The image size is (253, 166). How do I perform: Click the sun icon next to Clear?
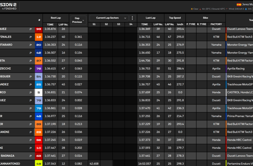pos(192,9)
